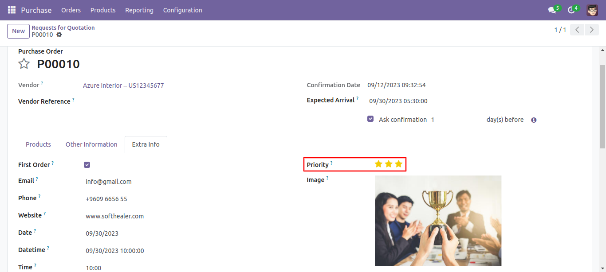Show help tooltip for Vendor field
The width and height of the screenshot is (606, 272).
(x=42, y=83)
